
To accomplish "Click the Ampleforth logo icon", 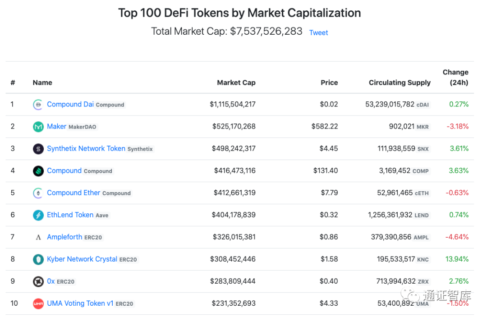I will point(38,237).
